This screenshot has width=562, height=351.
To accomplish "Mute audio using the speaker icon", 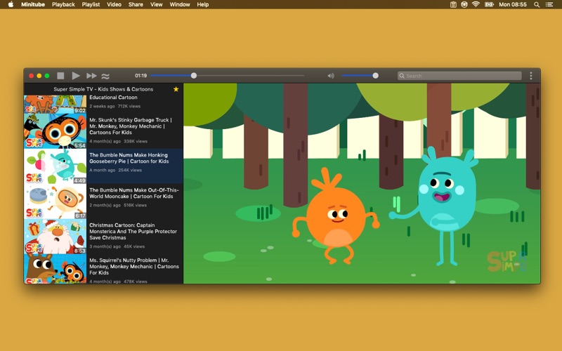I will click(330, 76).
